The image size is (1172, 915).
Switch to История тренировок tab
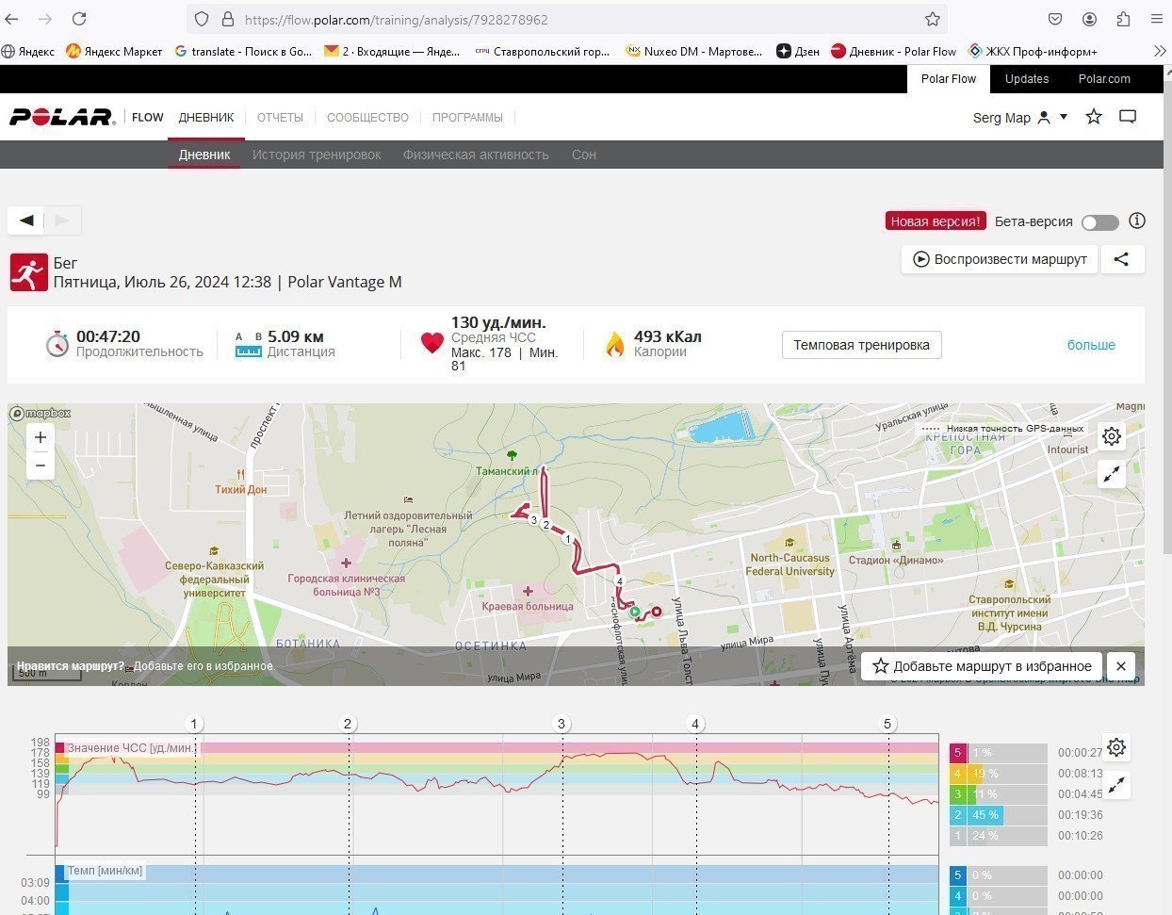click(x=317, y=155)
